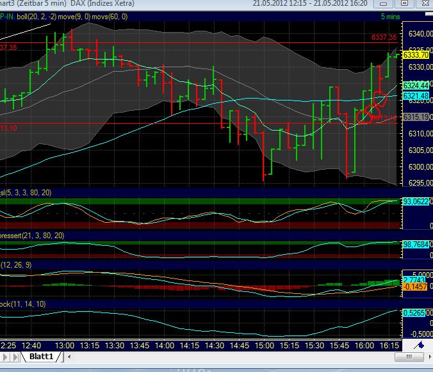Click the horizontal scrollbar thumb
Image resolution: width=433 pixels, height=372 pixels.
click(409, 357)
